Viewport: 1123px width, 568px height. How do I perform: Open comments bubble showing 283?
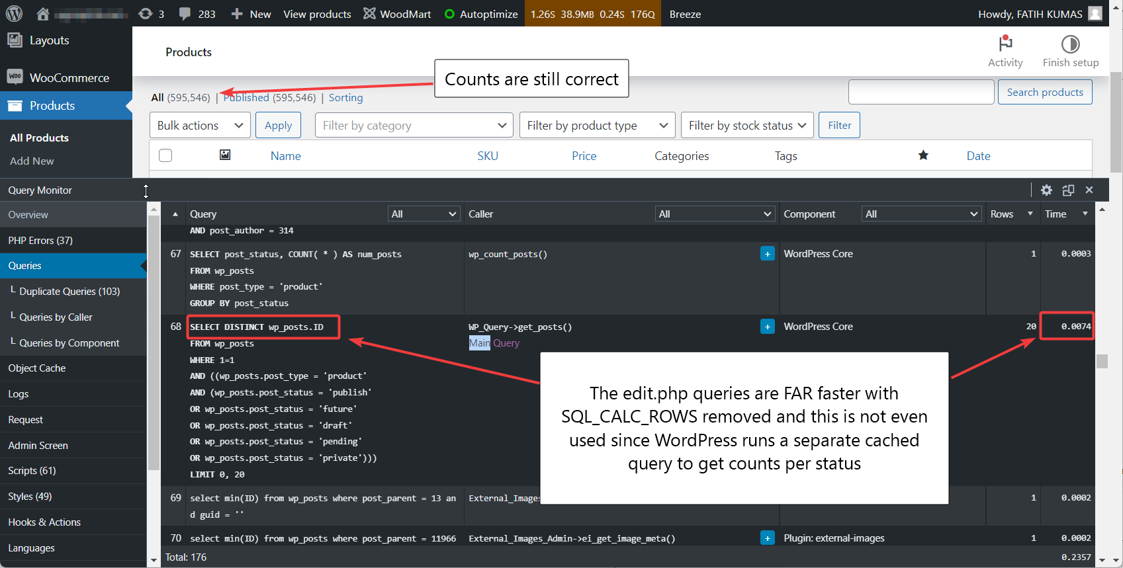click(x=197, y=14)
